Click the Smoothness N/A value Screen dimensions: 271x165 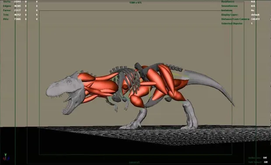click(253, 6)
